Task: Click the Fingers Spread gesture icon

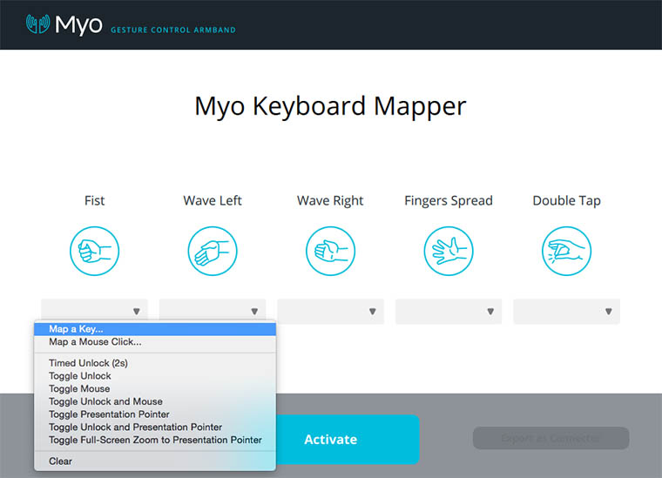Action: click(x=449, y=251)
